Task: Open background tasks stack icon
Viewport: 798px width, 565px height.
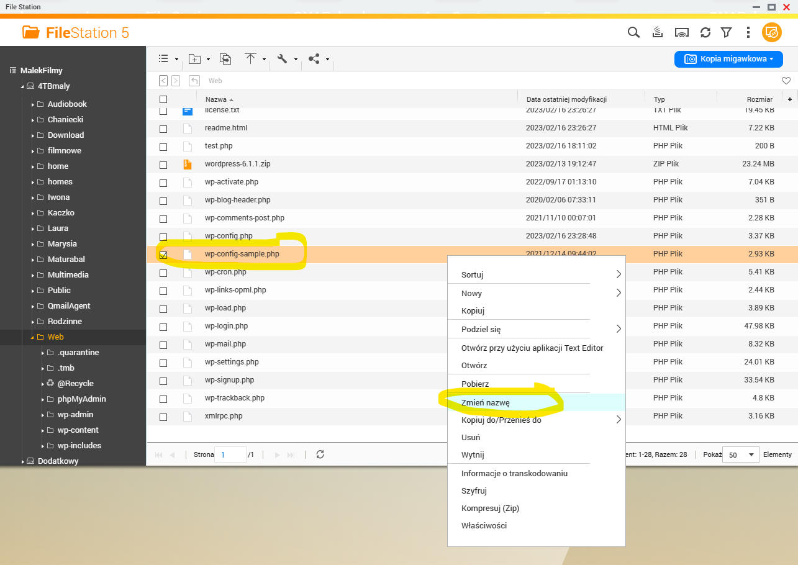Action: coord(657,32)
